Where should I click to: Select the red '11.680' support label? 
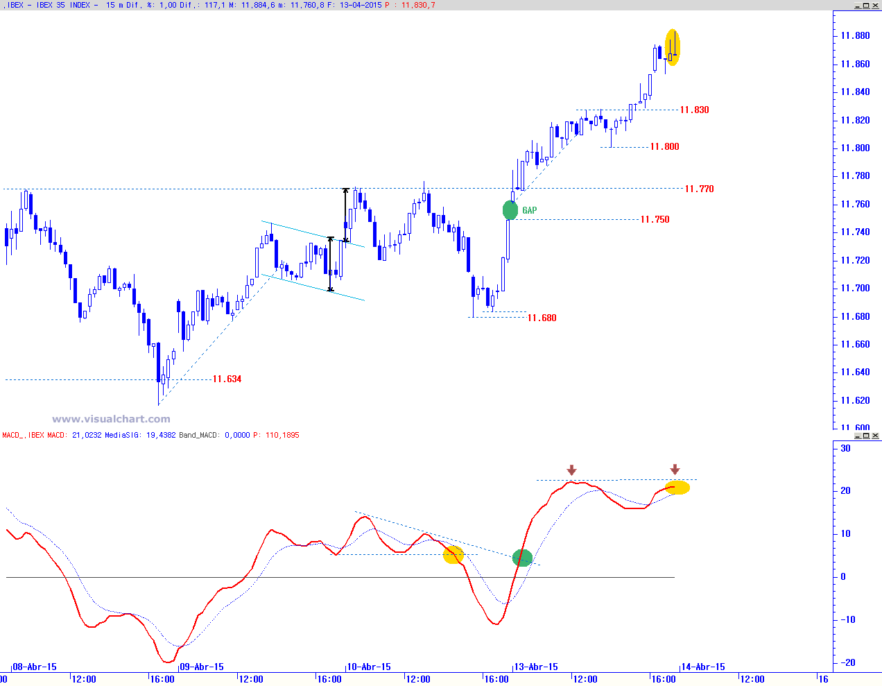click(542, 318)
